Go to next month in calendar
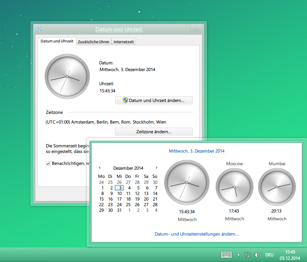The image size is (307, 262). tap(157, 168)
